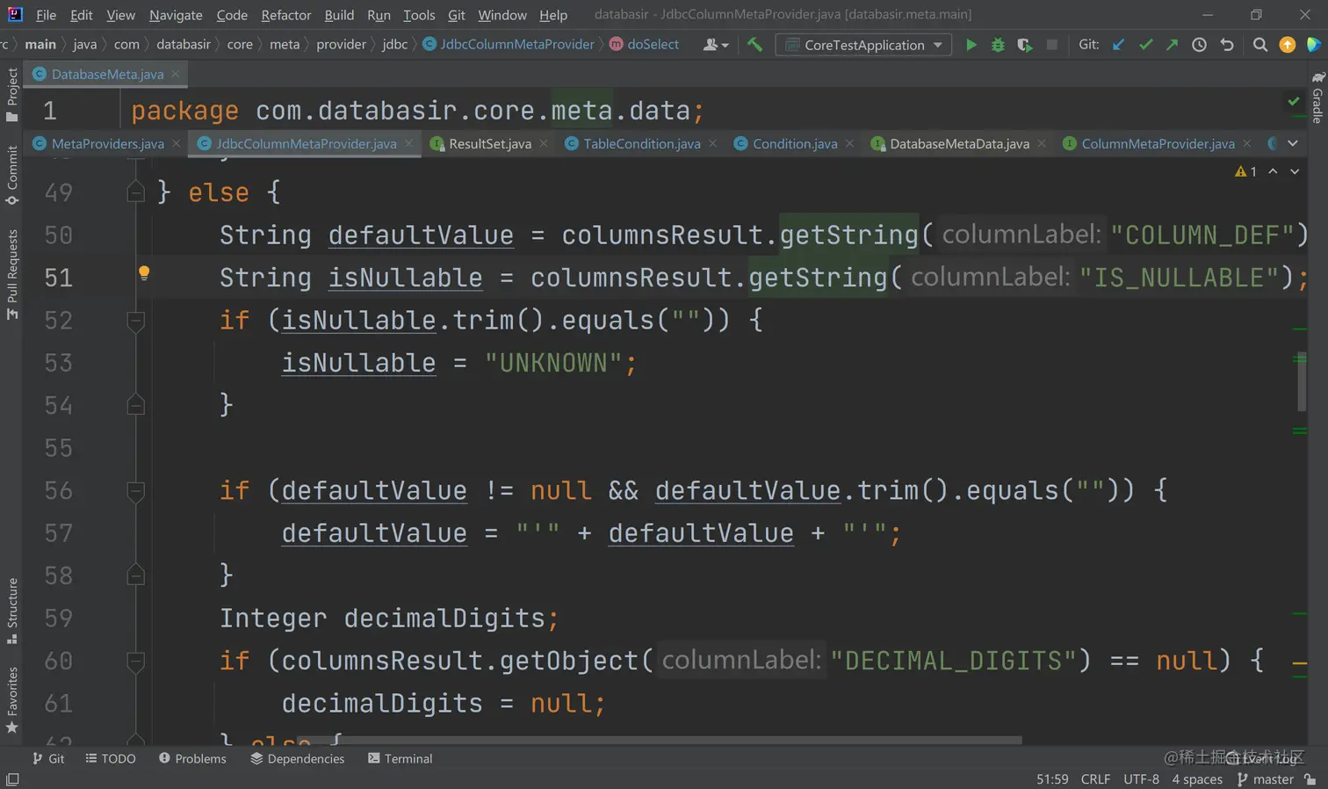
Task: Switch to the MetaProviders.java tab
Action: pyautogui.click(x=107, y=144)
